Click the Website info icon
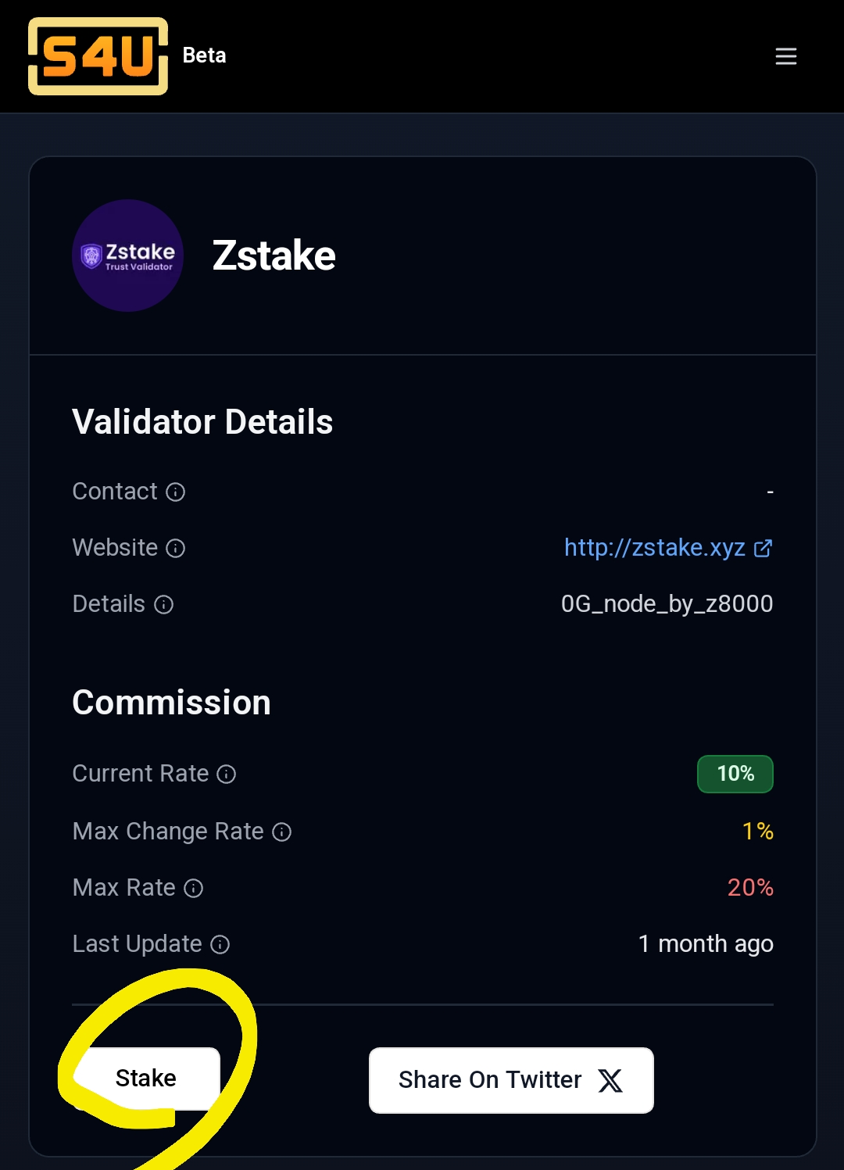Viewport: 844px width, 1170px height. [176, 548]
